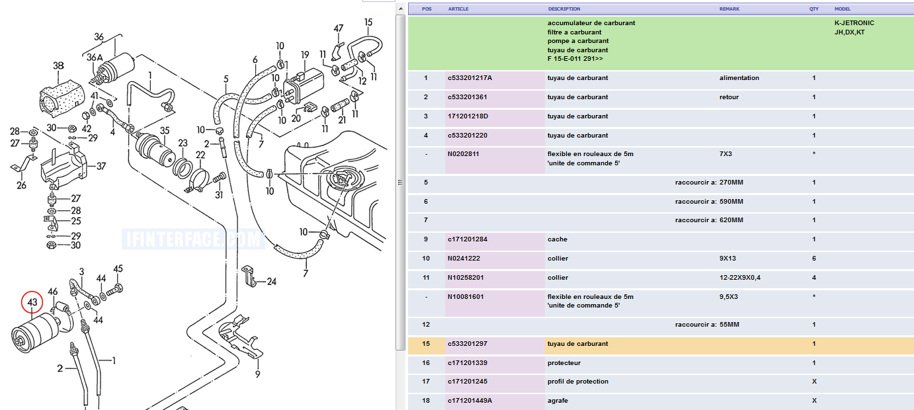This screenshot has height=410, width=914.
Task: Open article c533201217A
Action: tap(470, 78)
